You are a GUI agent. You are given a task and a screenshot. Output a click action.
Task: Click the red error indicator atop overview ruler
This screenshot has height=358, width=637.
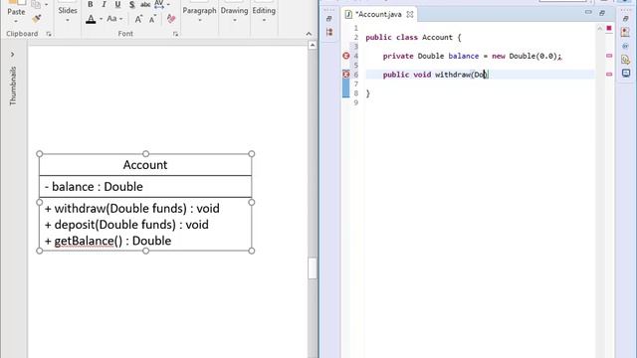point(609,28)
